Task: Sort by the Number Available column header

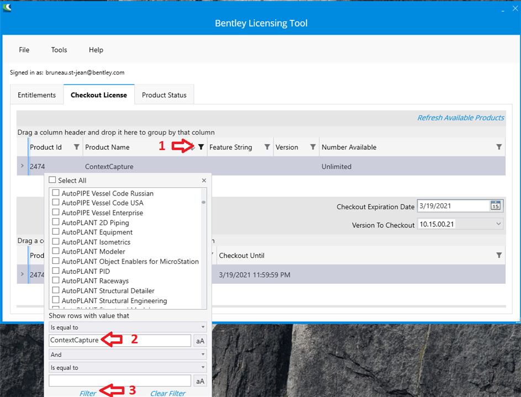Action: point(349,147)
